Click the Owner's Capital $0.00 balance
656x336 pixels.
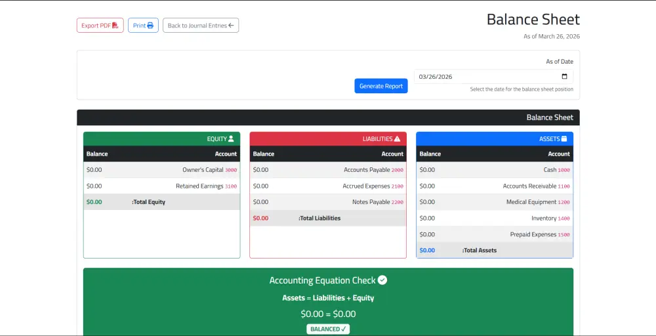point(94,170)
